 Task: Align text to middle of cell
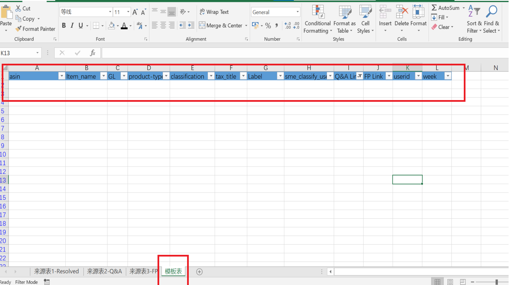(x=163, y=12)
